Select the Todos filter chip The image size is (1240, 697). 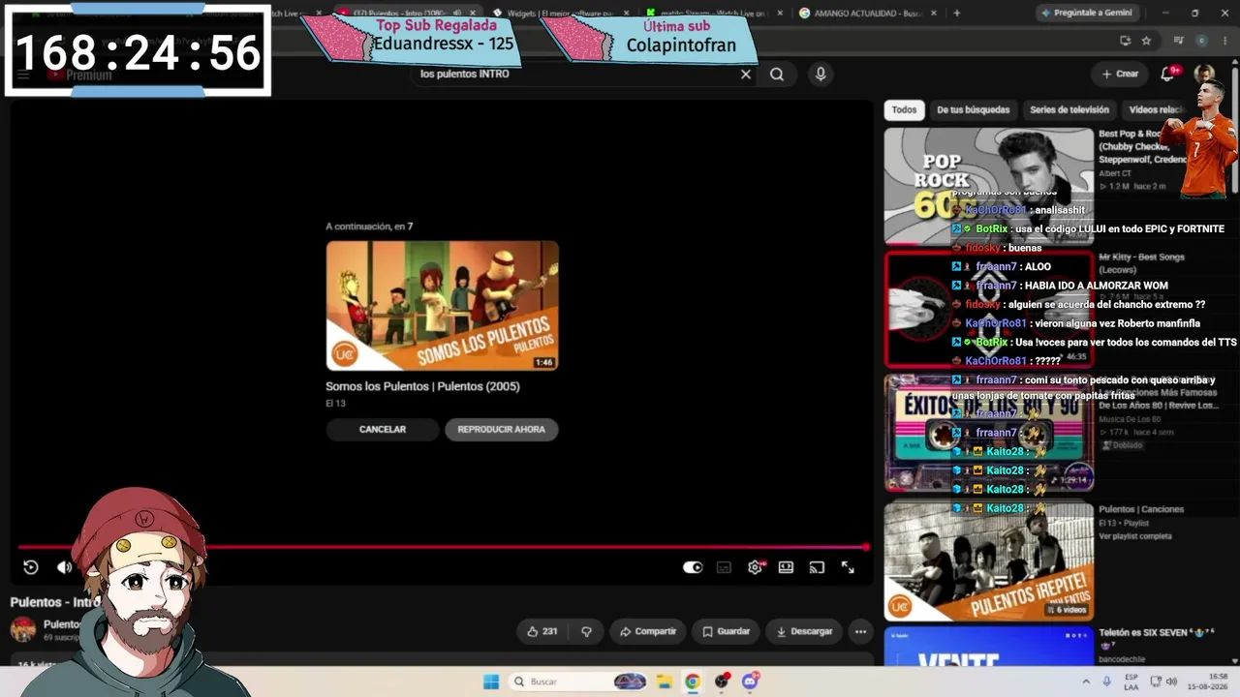(x=904, y=109)
